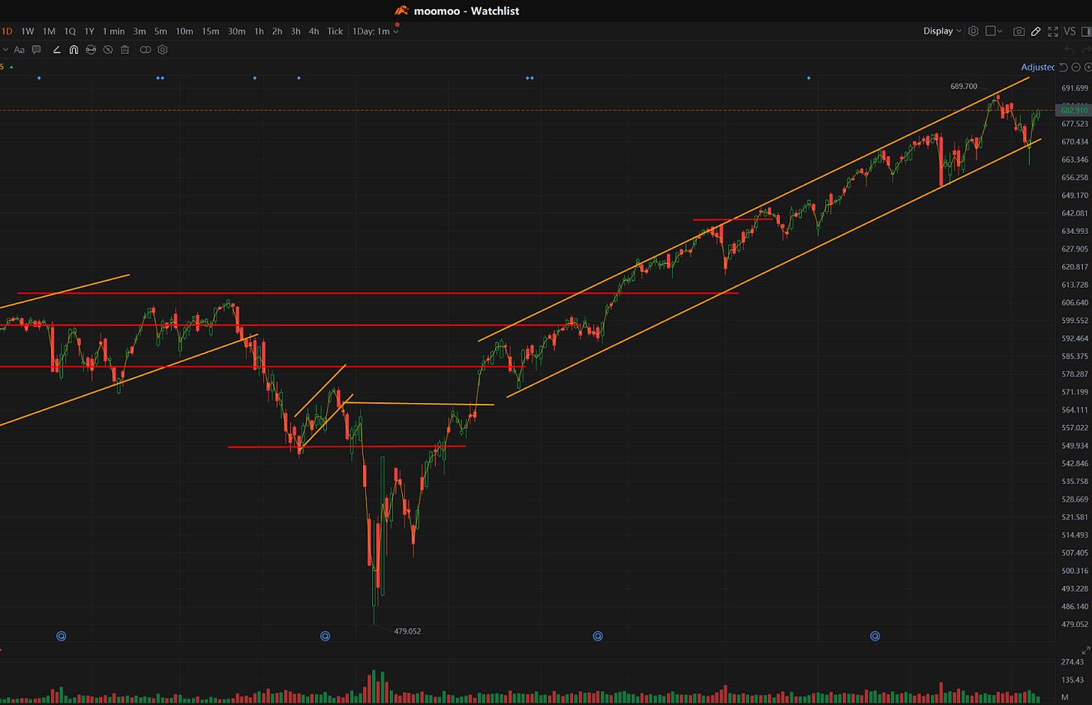Switch to the 1Y timeframe
Screen dimensions: 1092x705
pos(89,31)
